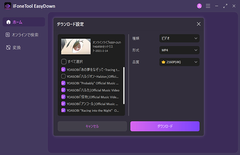Open the 種類 dropdown showing ビデオ
This screenshot has height=155, width=240.
[x=179, y=38]
